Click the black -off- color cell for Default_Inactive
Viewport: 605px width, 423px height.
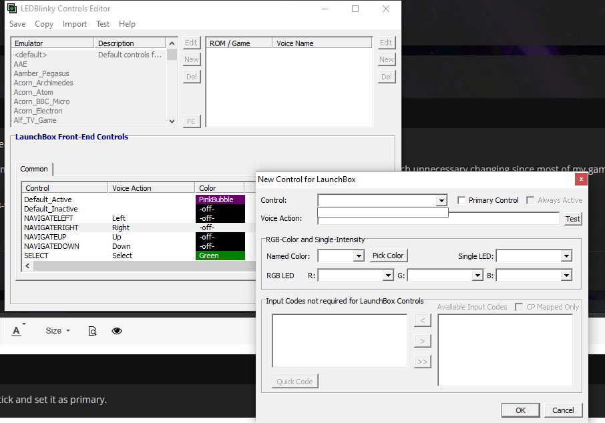(220, 209)
